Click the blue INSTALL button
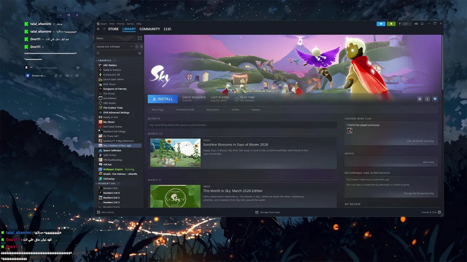Screen dimensions: 467x262 [163, 99]
